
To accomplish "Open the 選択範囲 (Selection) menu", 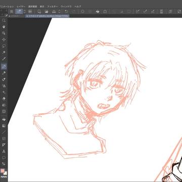I will 32,7.
